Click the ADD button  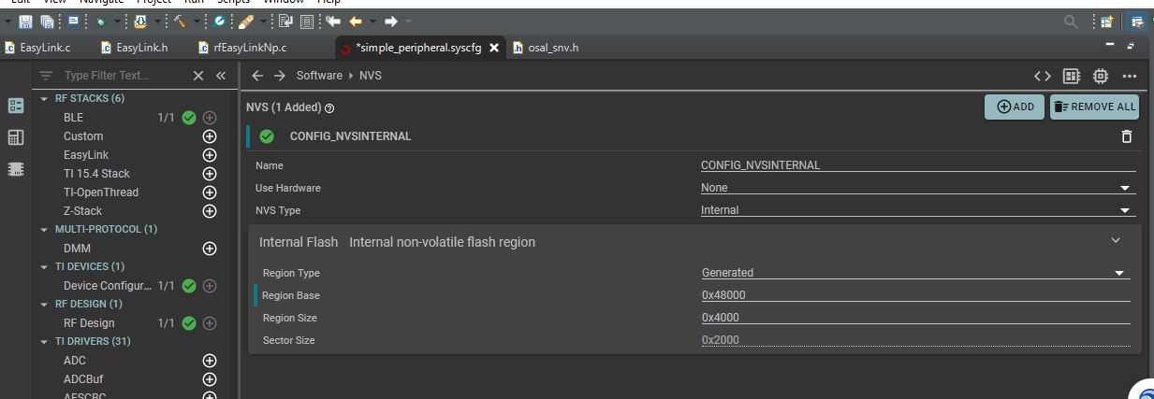[1015, 107]
